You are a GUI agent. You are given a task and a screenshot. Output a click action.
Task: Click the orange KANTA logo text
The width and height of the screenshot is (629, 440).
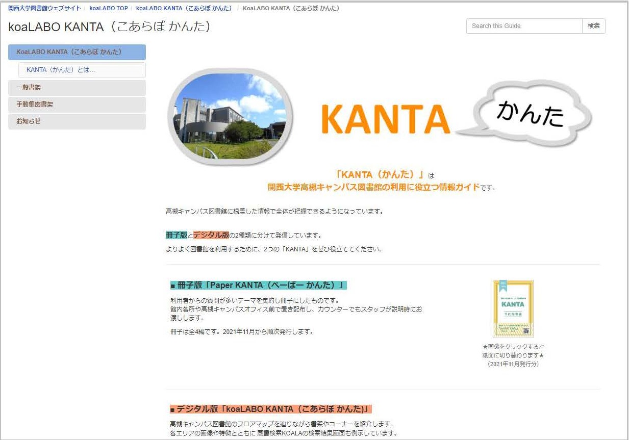386,119
